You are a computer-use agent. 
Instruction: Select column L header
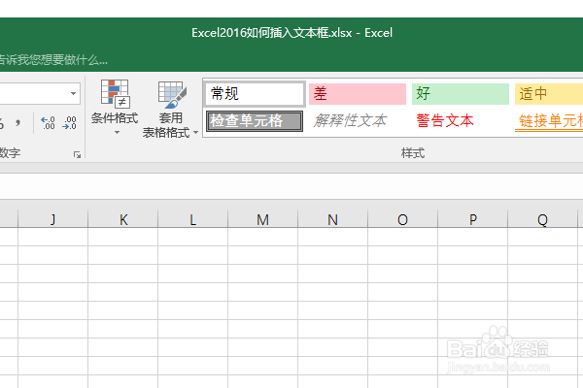click(193, 219)
